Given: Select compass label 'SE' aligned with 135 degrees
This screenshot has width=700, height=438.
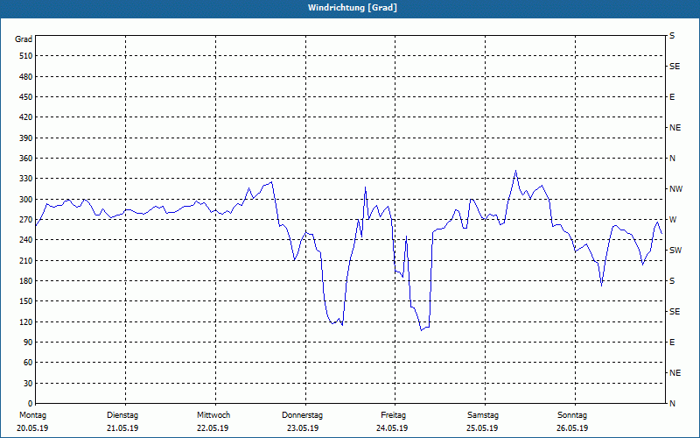Looking at the screenshot, I should 675,312.
